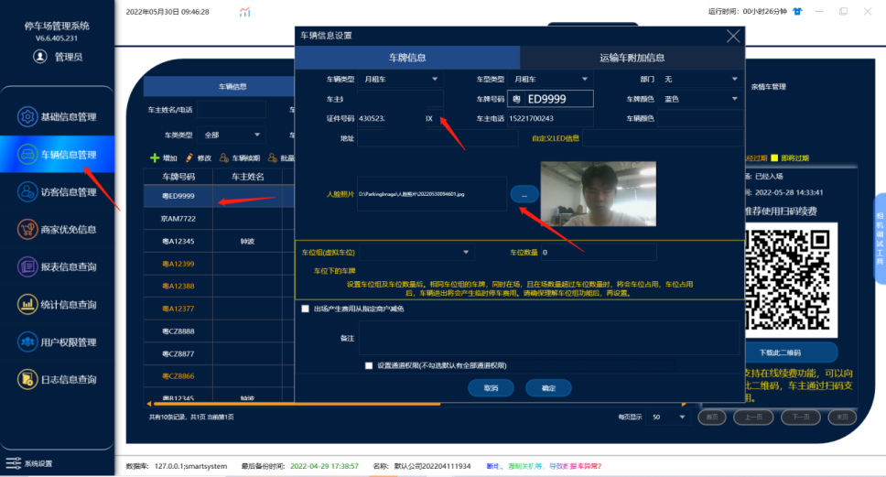Select the 车辆信息 tab in background panel
Viewport: 886px width, 477px height.
tap(232, 86)
